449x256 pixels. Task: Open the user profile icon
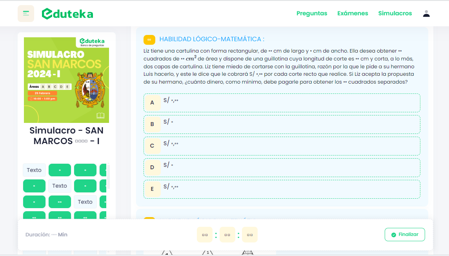pos(426,13)
